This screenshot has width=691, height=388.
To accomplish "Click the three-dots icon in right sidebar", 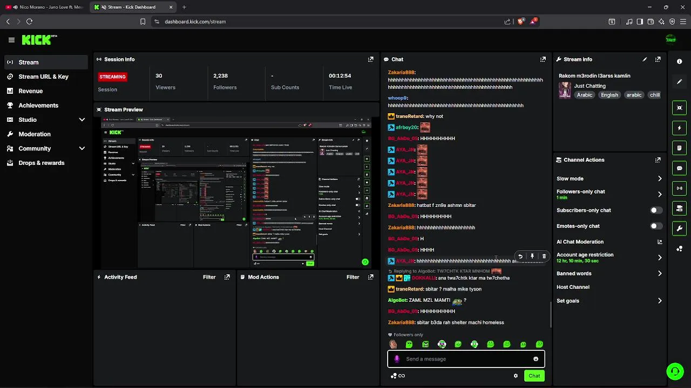I will (679, 248).
